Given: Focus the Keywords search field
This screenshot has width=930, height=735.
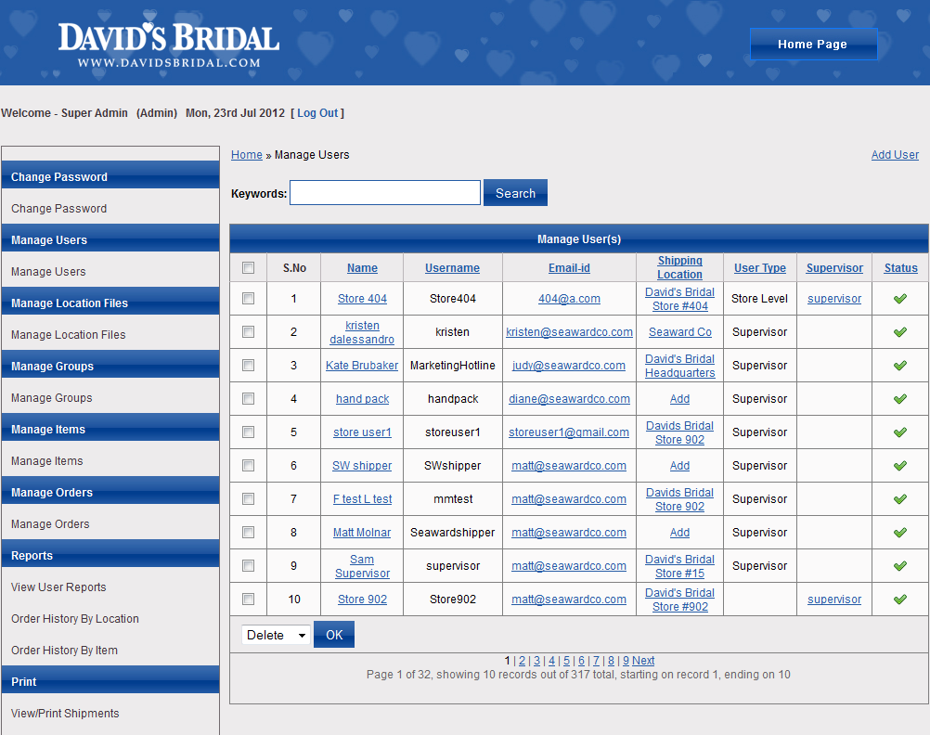Looking at the screenshot, I should click(x=385, y=193).
